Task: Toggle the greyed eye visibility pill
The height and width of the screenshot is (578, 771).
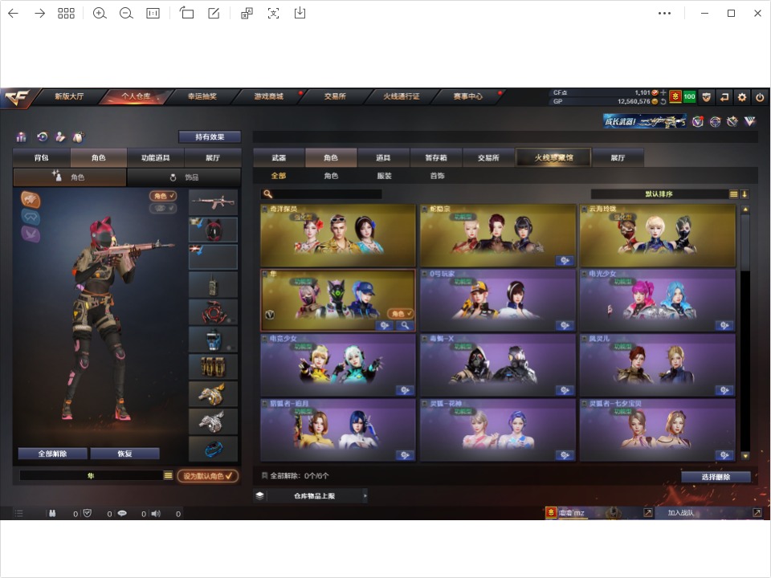Action: pos(163,209)
